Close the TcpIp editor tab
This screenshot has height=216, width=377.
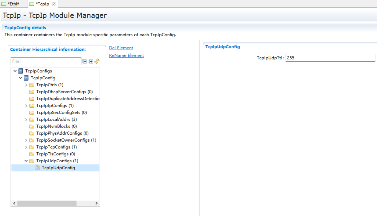point(54,4)
